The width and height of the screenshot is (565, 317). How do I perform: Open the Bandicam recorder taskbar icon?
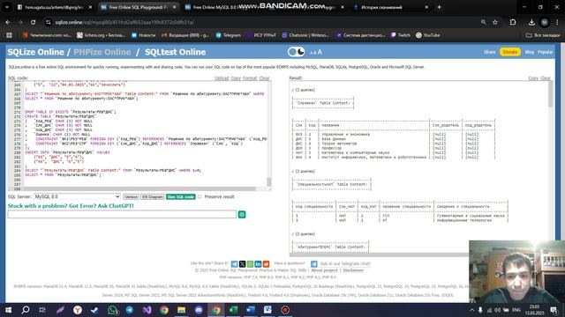pyautogui.click(x=285, y=310)
